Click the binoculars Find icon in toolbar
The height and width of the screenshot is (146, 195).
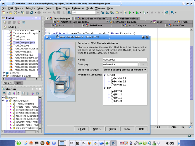pos(69,13)
